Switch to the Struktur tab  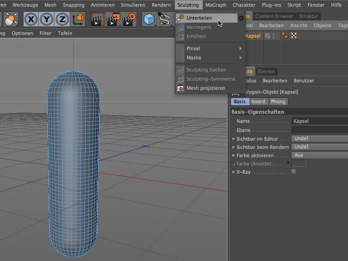click(308, 16)
